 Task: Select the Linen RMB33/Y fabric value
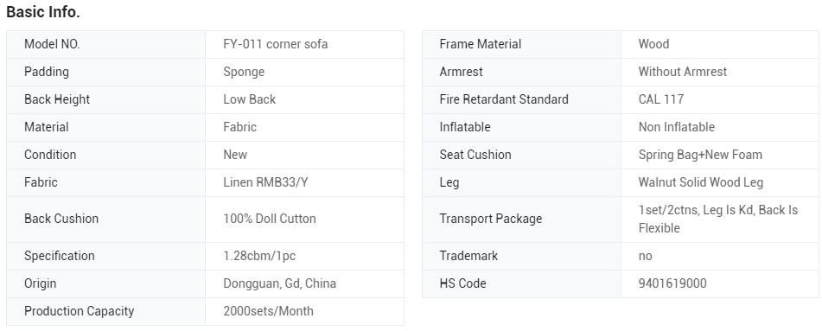(x=265, y=182)
